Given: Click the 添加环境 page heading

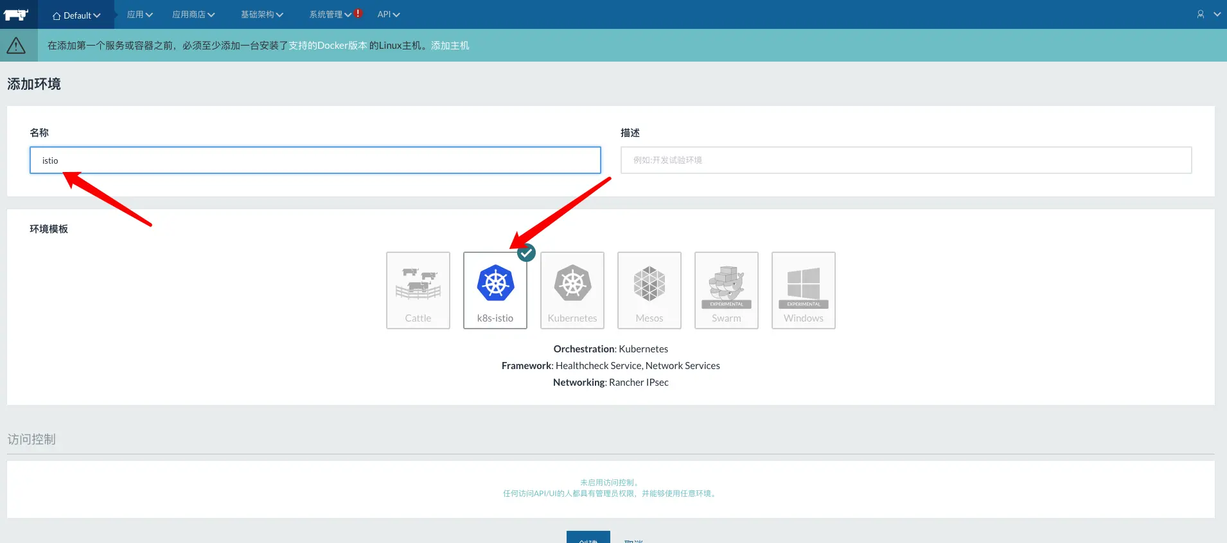Looking at the screenshot, I should pos(34,84).
